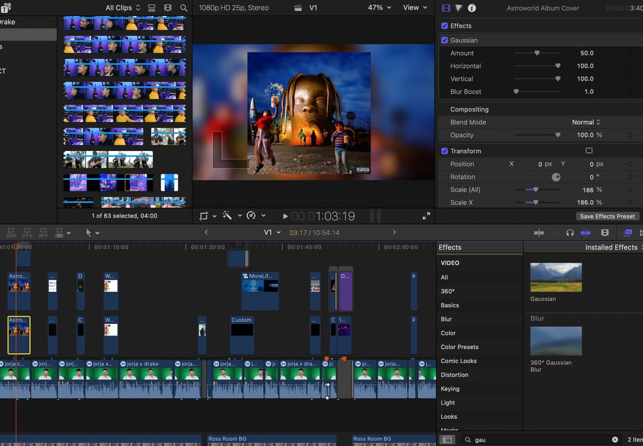Select the All video effects category

pyautogui.click(x=444, y=277)
